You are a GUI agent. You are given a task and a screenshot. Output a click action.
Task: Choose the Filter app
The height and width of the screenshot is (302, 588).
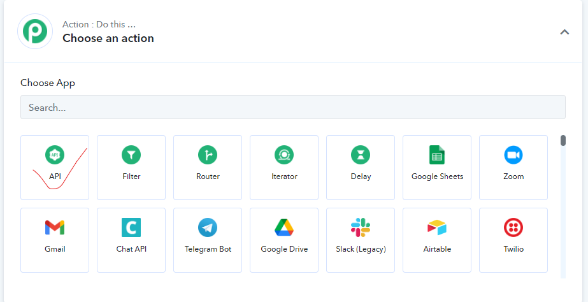[131, 168]
